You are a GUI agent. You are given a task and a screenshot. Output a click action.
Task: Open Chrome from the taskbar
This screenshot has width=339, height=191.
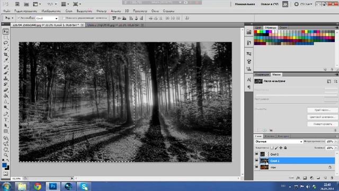tap(38, 186)
